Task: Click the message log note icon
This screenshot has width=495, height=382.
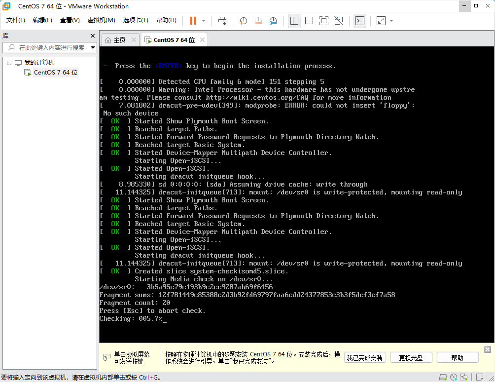Action: point(480,377)
